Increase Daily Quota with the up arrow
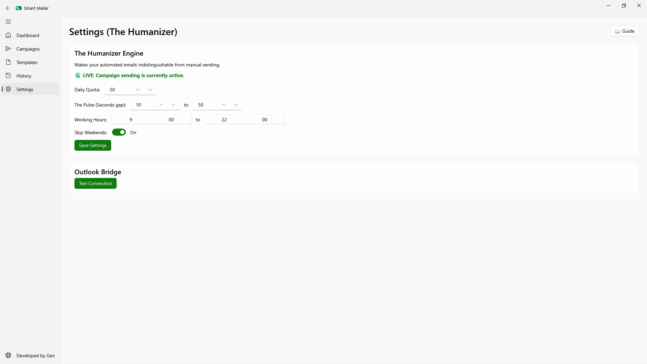The width and height of the screenshot is (647, 364). coord(137,89)
